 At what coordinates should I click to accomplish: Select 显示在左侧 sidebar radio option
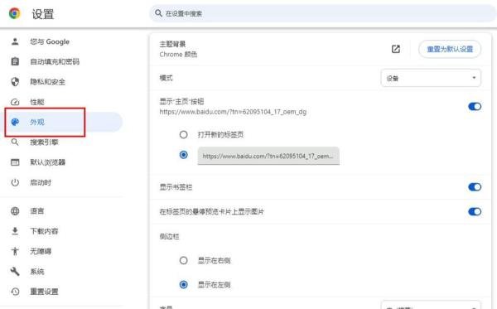click(183, 285)
